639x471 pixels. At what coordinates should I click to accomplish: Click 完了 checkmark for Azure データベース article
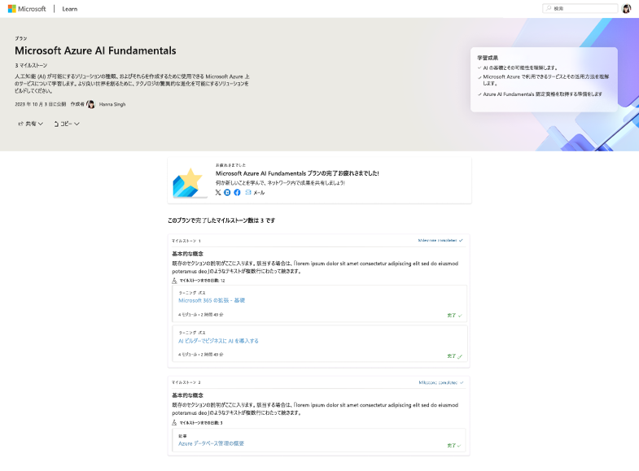click(x=454, y=446)
